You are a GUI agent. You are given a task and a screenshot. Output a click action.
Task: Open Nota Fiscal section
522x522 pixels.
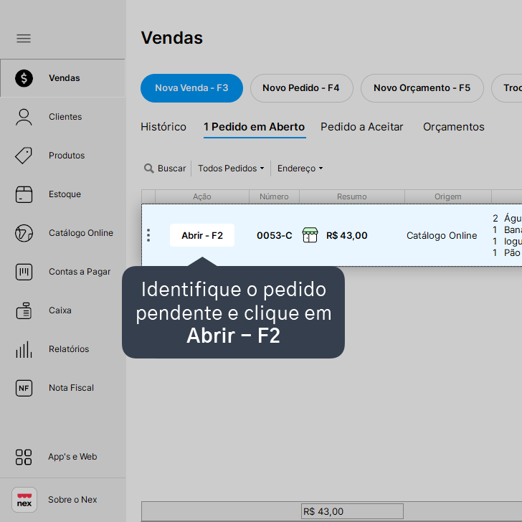(x=62, y=388)
